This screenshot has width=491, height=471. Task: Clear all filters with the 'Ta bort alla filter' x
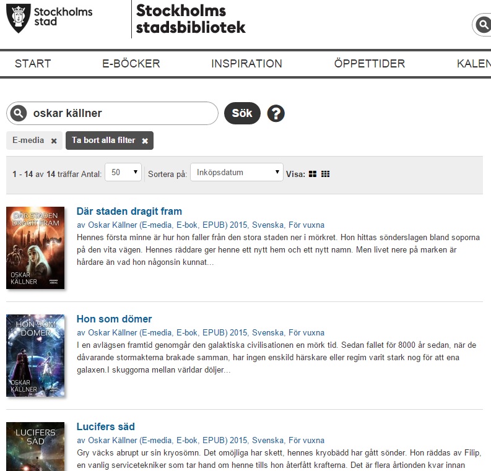click(x=145, y=141)
